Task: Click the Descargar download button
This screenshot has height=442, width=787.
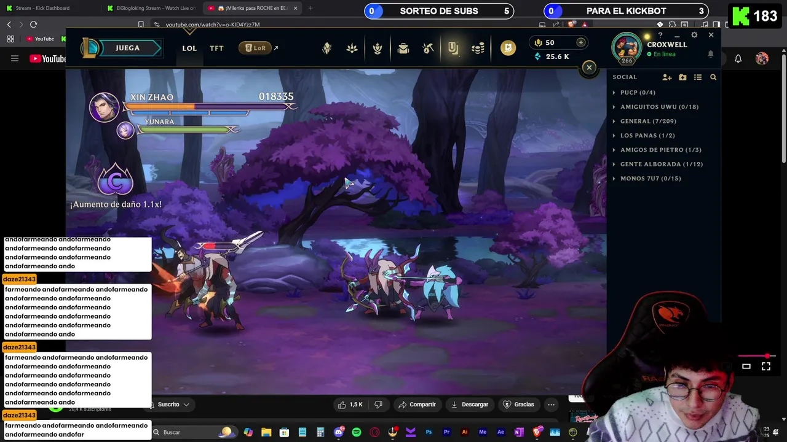Action: (470, 405)
